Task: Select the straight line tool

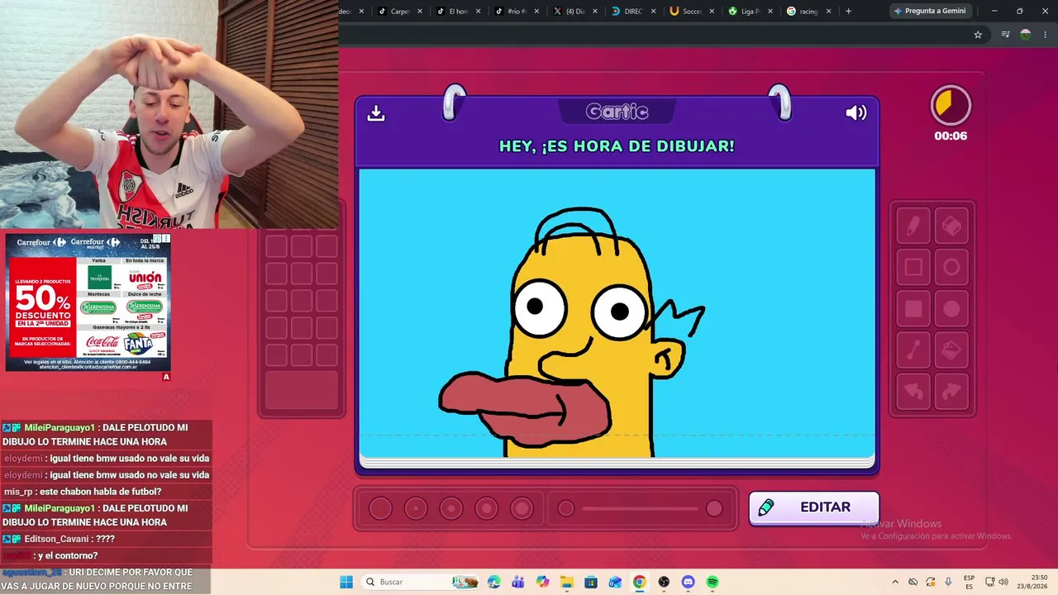Action: [x=913, y=350]
